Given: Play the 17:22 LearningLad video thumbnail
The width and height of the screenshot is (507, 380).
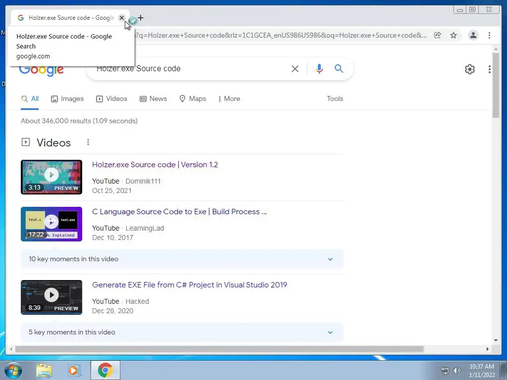Looking at the screenshot, I should point(51,224).
